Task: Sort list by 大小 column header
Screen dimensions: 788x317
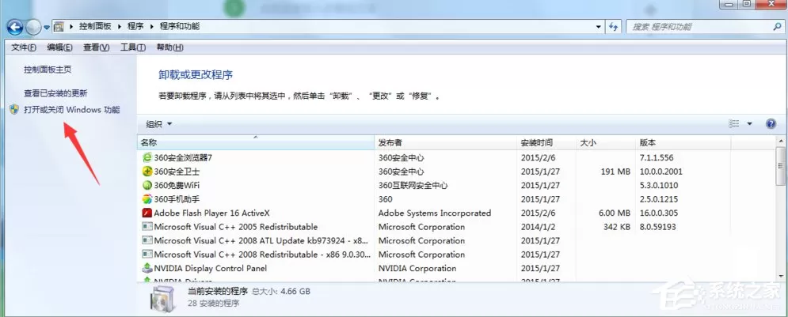Action: (606, 143)
